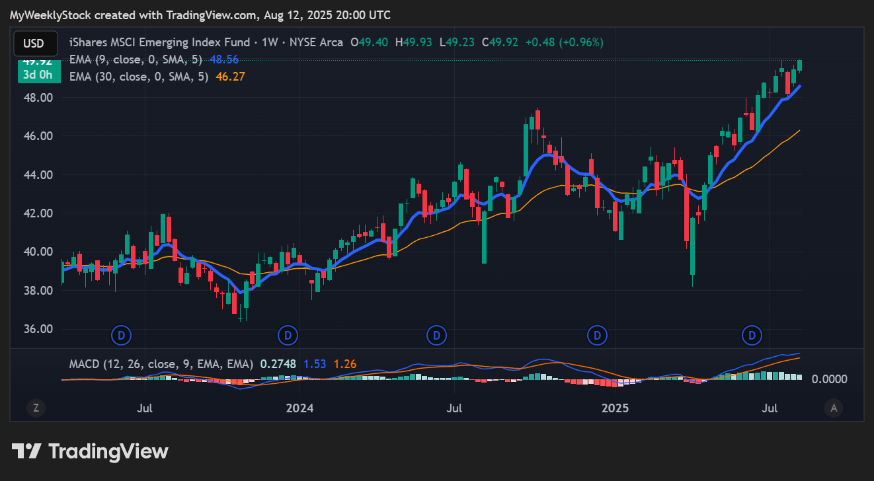Click the EMA 9 value 48.56
Image resolution: width=874 pixels, height=481 pixels.
click(223, 59)
